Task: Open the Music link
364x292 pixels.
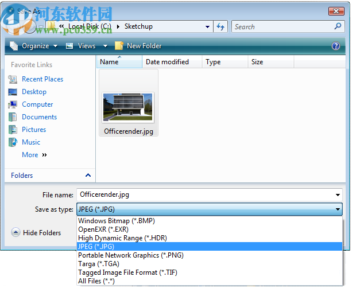Action: 31,142
